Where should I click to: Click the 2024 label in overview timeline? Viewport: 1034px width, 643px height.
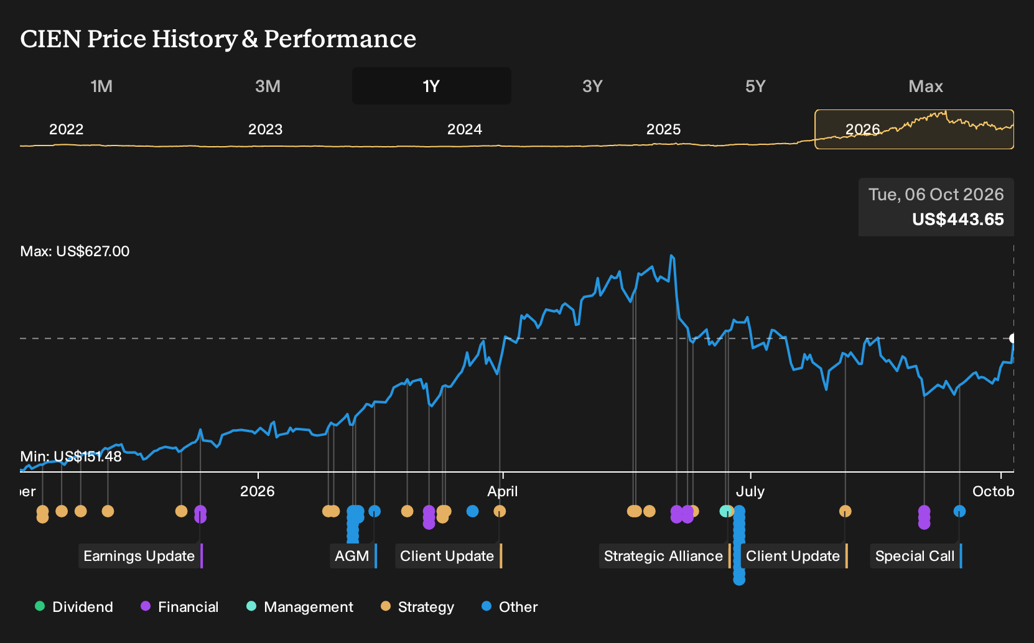tap(464, 129)
